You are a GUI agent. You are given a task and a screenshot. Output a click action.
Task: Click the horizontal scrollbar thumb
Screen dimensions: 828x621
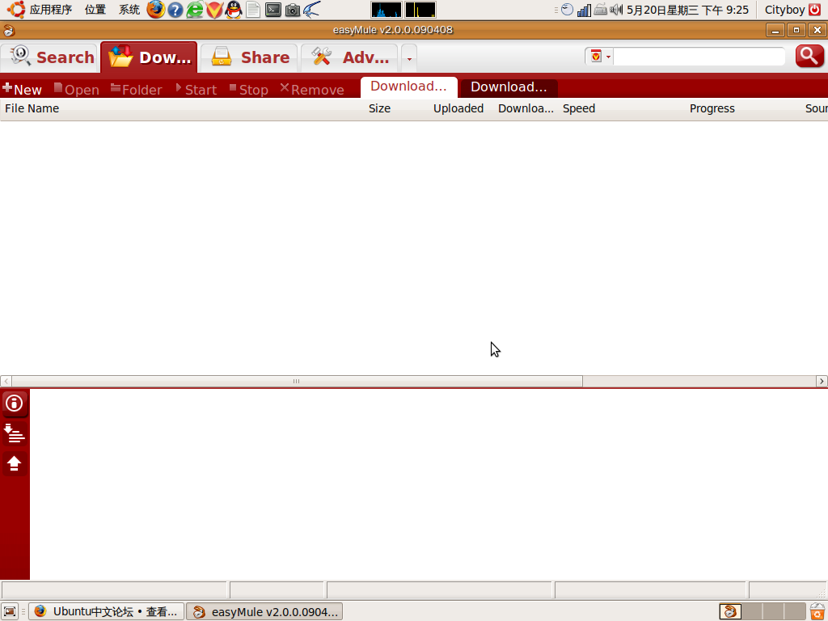tap(297, 382)
